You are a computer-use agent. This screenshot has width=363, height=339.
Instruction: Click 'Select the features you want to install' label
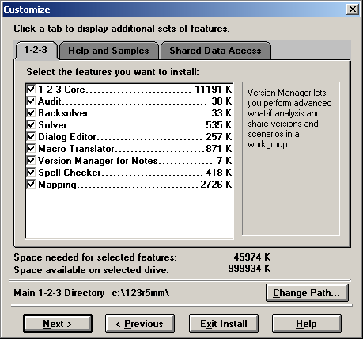[x=112, y=72]
